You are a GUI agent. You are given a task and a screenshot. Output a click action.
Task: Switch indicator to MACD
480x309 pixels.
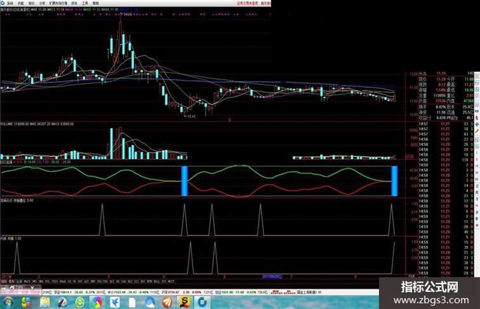[x=27, y=281]
